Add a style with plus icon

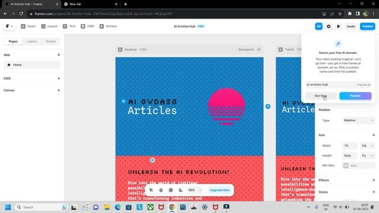[374, 192]
